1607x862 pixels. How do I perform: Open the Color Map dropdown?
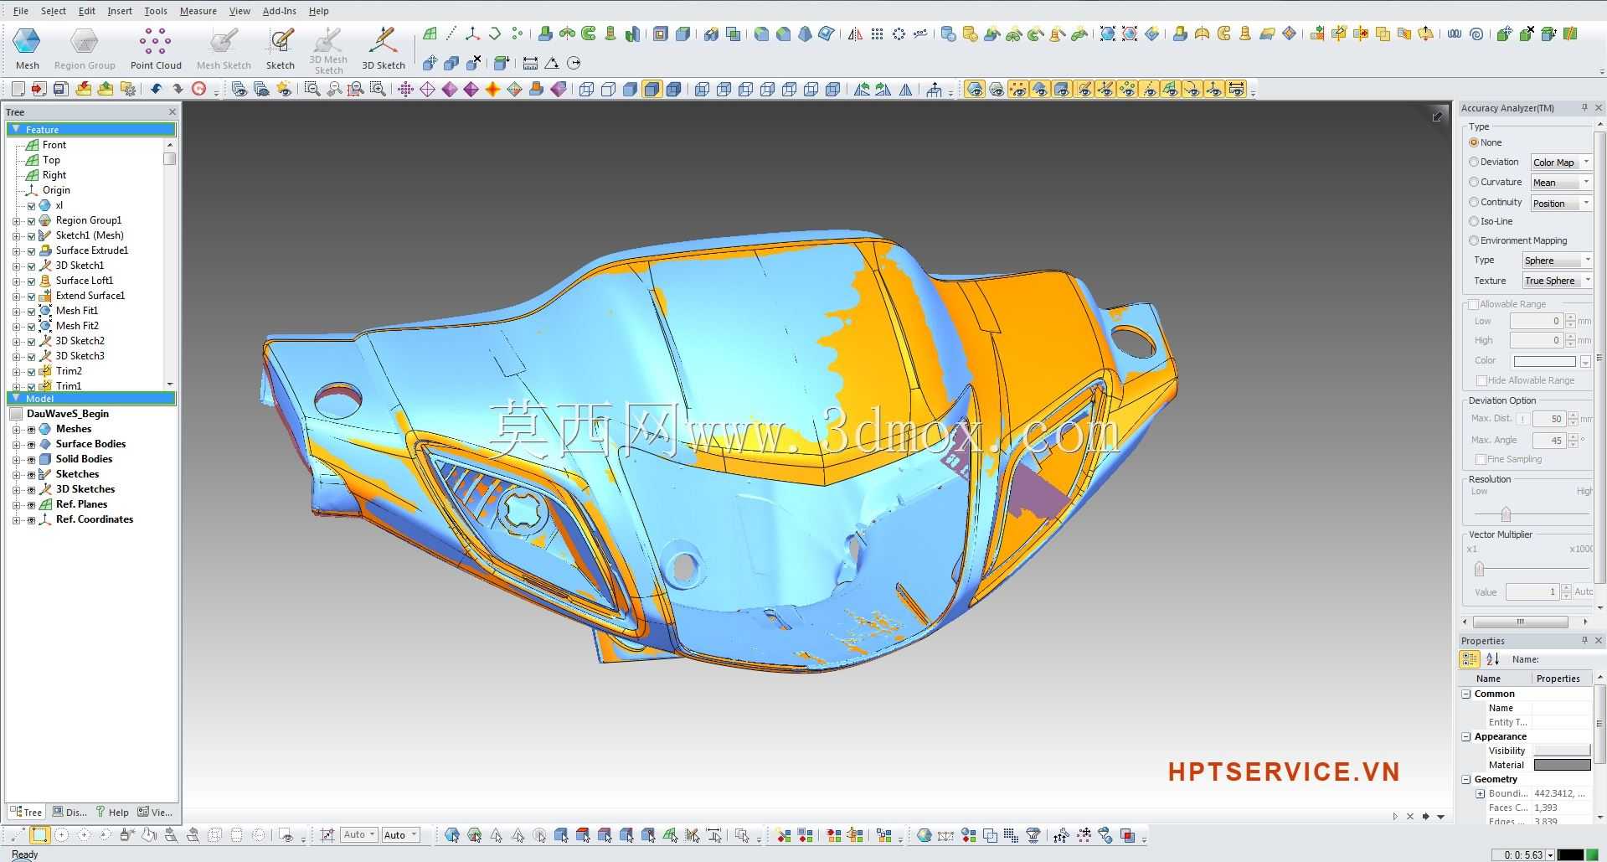(1560, 163)
